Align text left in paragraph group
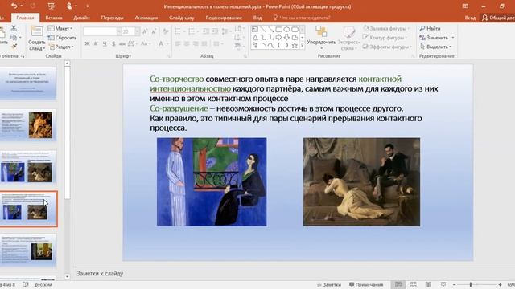 tap(178, 43)
